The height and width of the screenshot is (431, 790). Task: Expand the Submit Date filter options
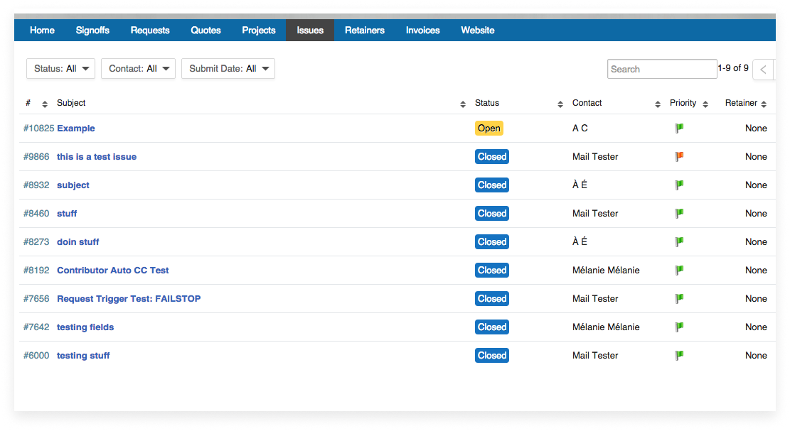(x=228, y=68)
